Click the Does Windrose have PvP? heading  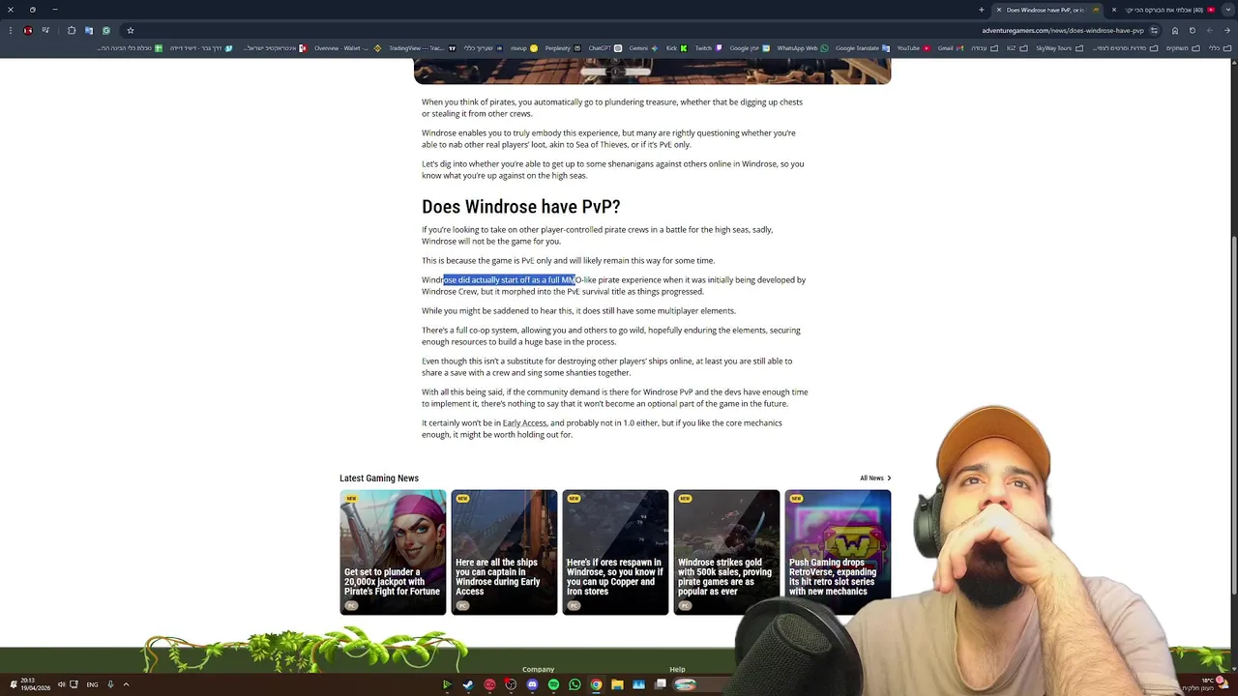[x=520, y=207]
